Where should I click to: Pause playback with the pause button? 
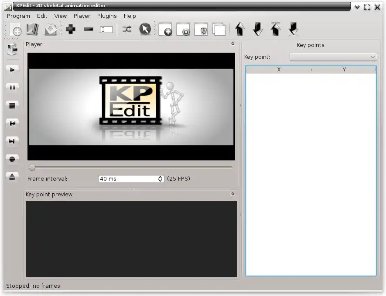coord(12,87)
